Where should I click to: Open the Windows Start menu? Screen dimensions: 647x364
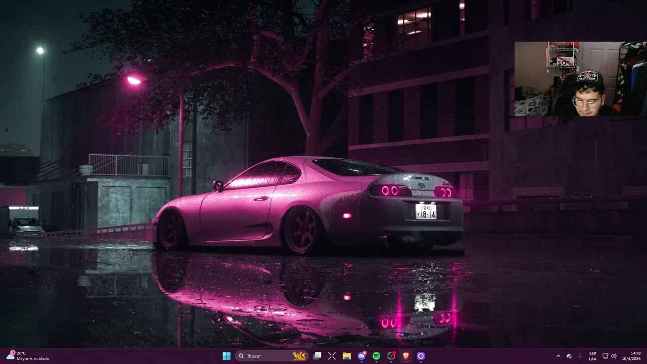[x=226, y=356]
